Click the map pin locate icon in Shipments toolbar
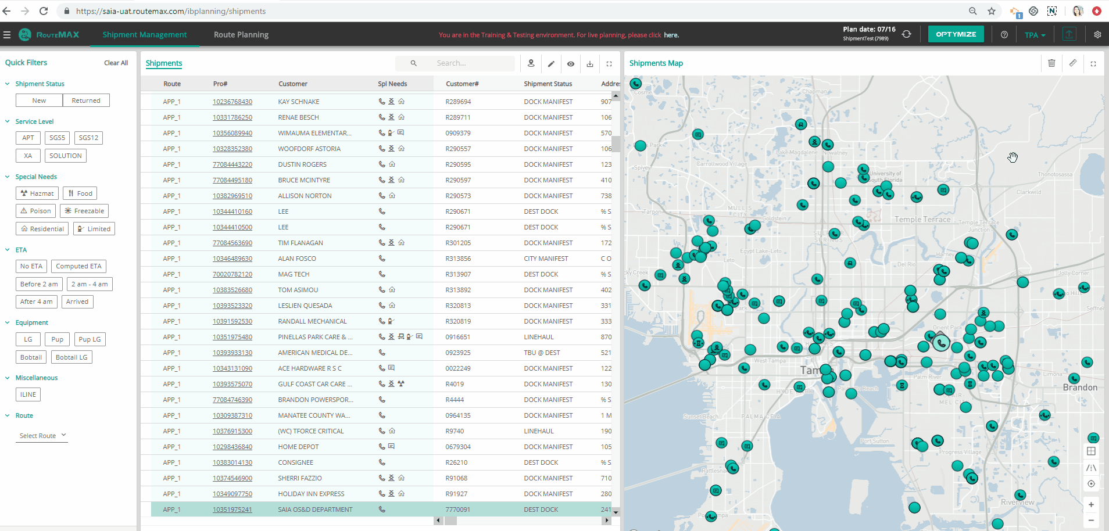Image resolution: width=1109 pixels, height=531 pixels. (531, 64)
